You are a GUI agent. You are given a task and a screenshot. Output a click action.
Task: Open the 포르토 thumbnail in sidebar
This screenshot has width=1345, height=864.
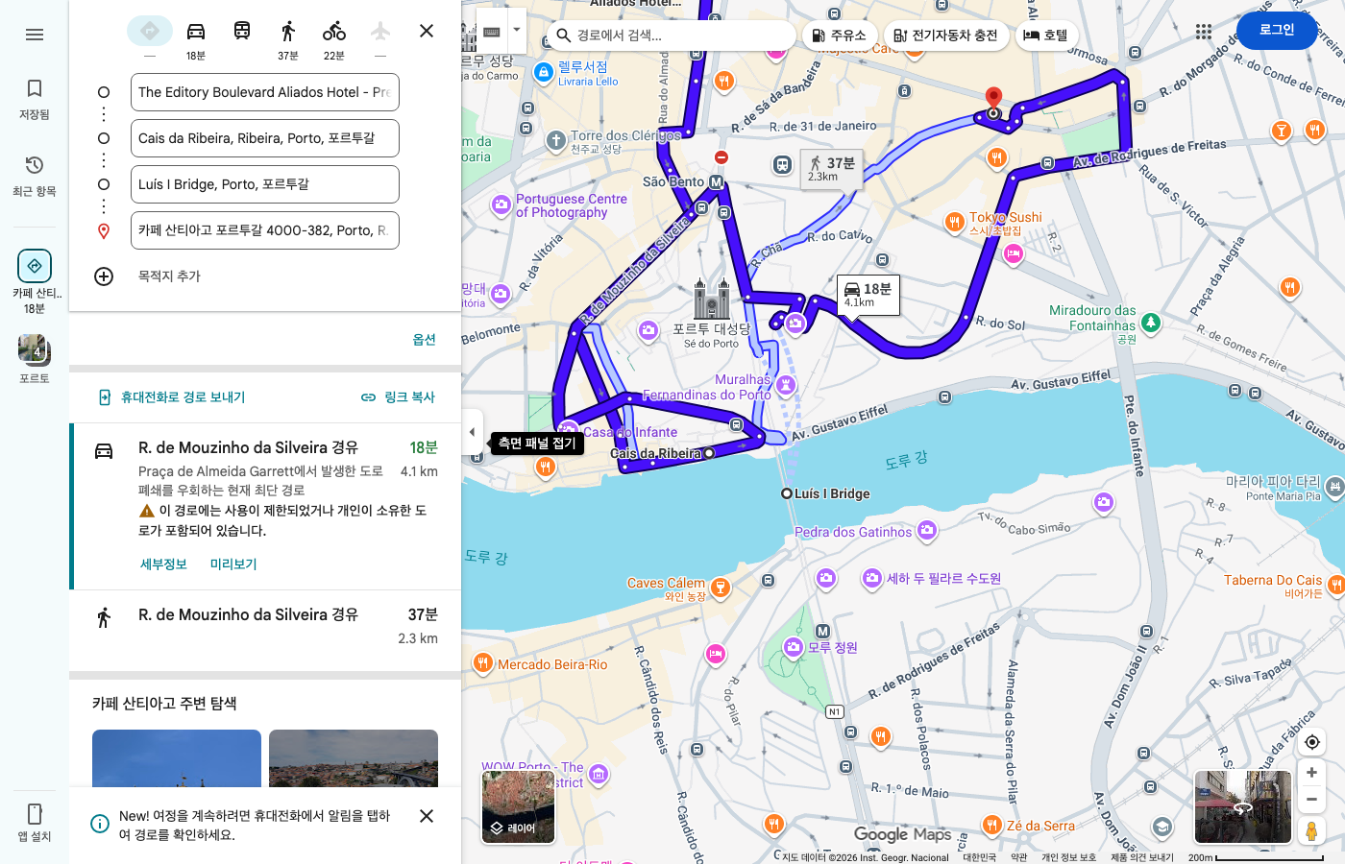click(x=35, y=359)
